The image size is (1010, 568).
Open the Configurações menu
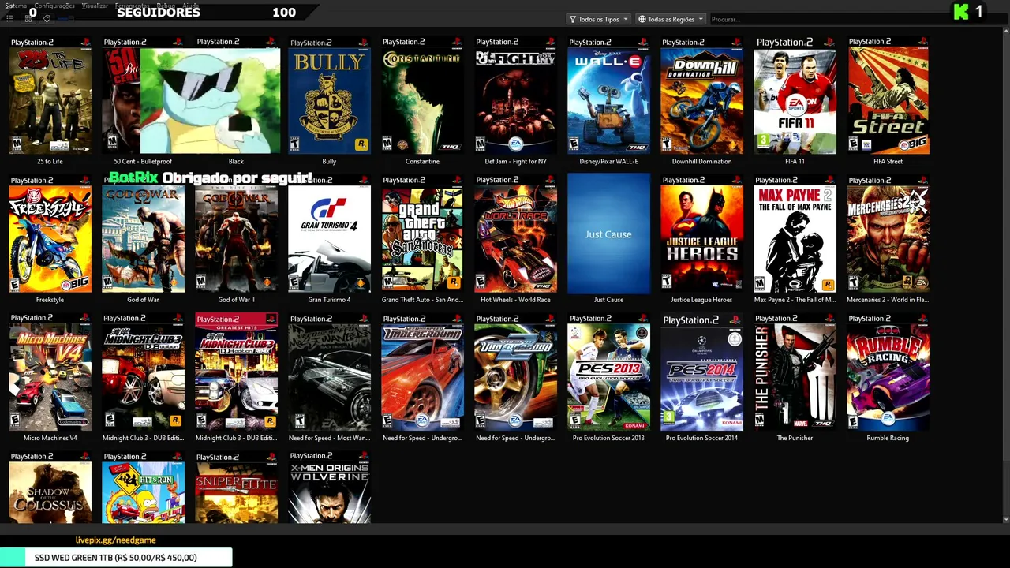(x=54, y=6)
